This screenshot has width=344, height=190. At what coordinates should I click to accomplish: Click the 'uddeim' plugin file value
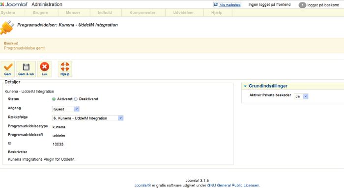coord(59,136)
